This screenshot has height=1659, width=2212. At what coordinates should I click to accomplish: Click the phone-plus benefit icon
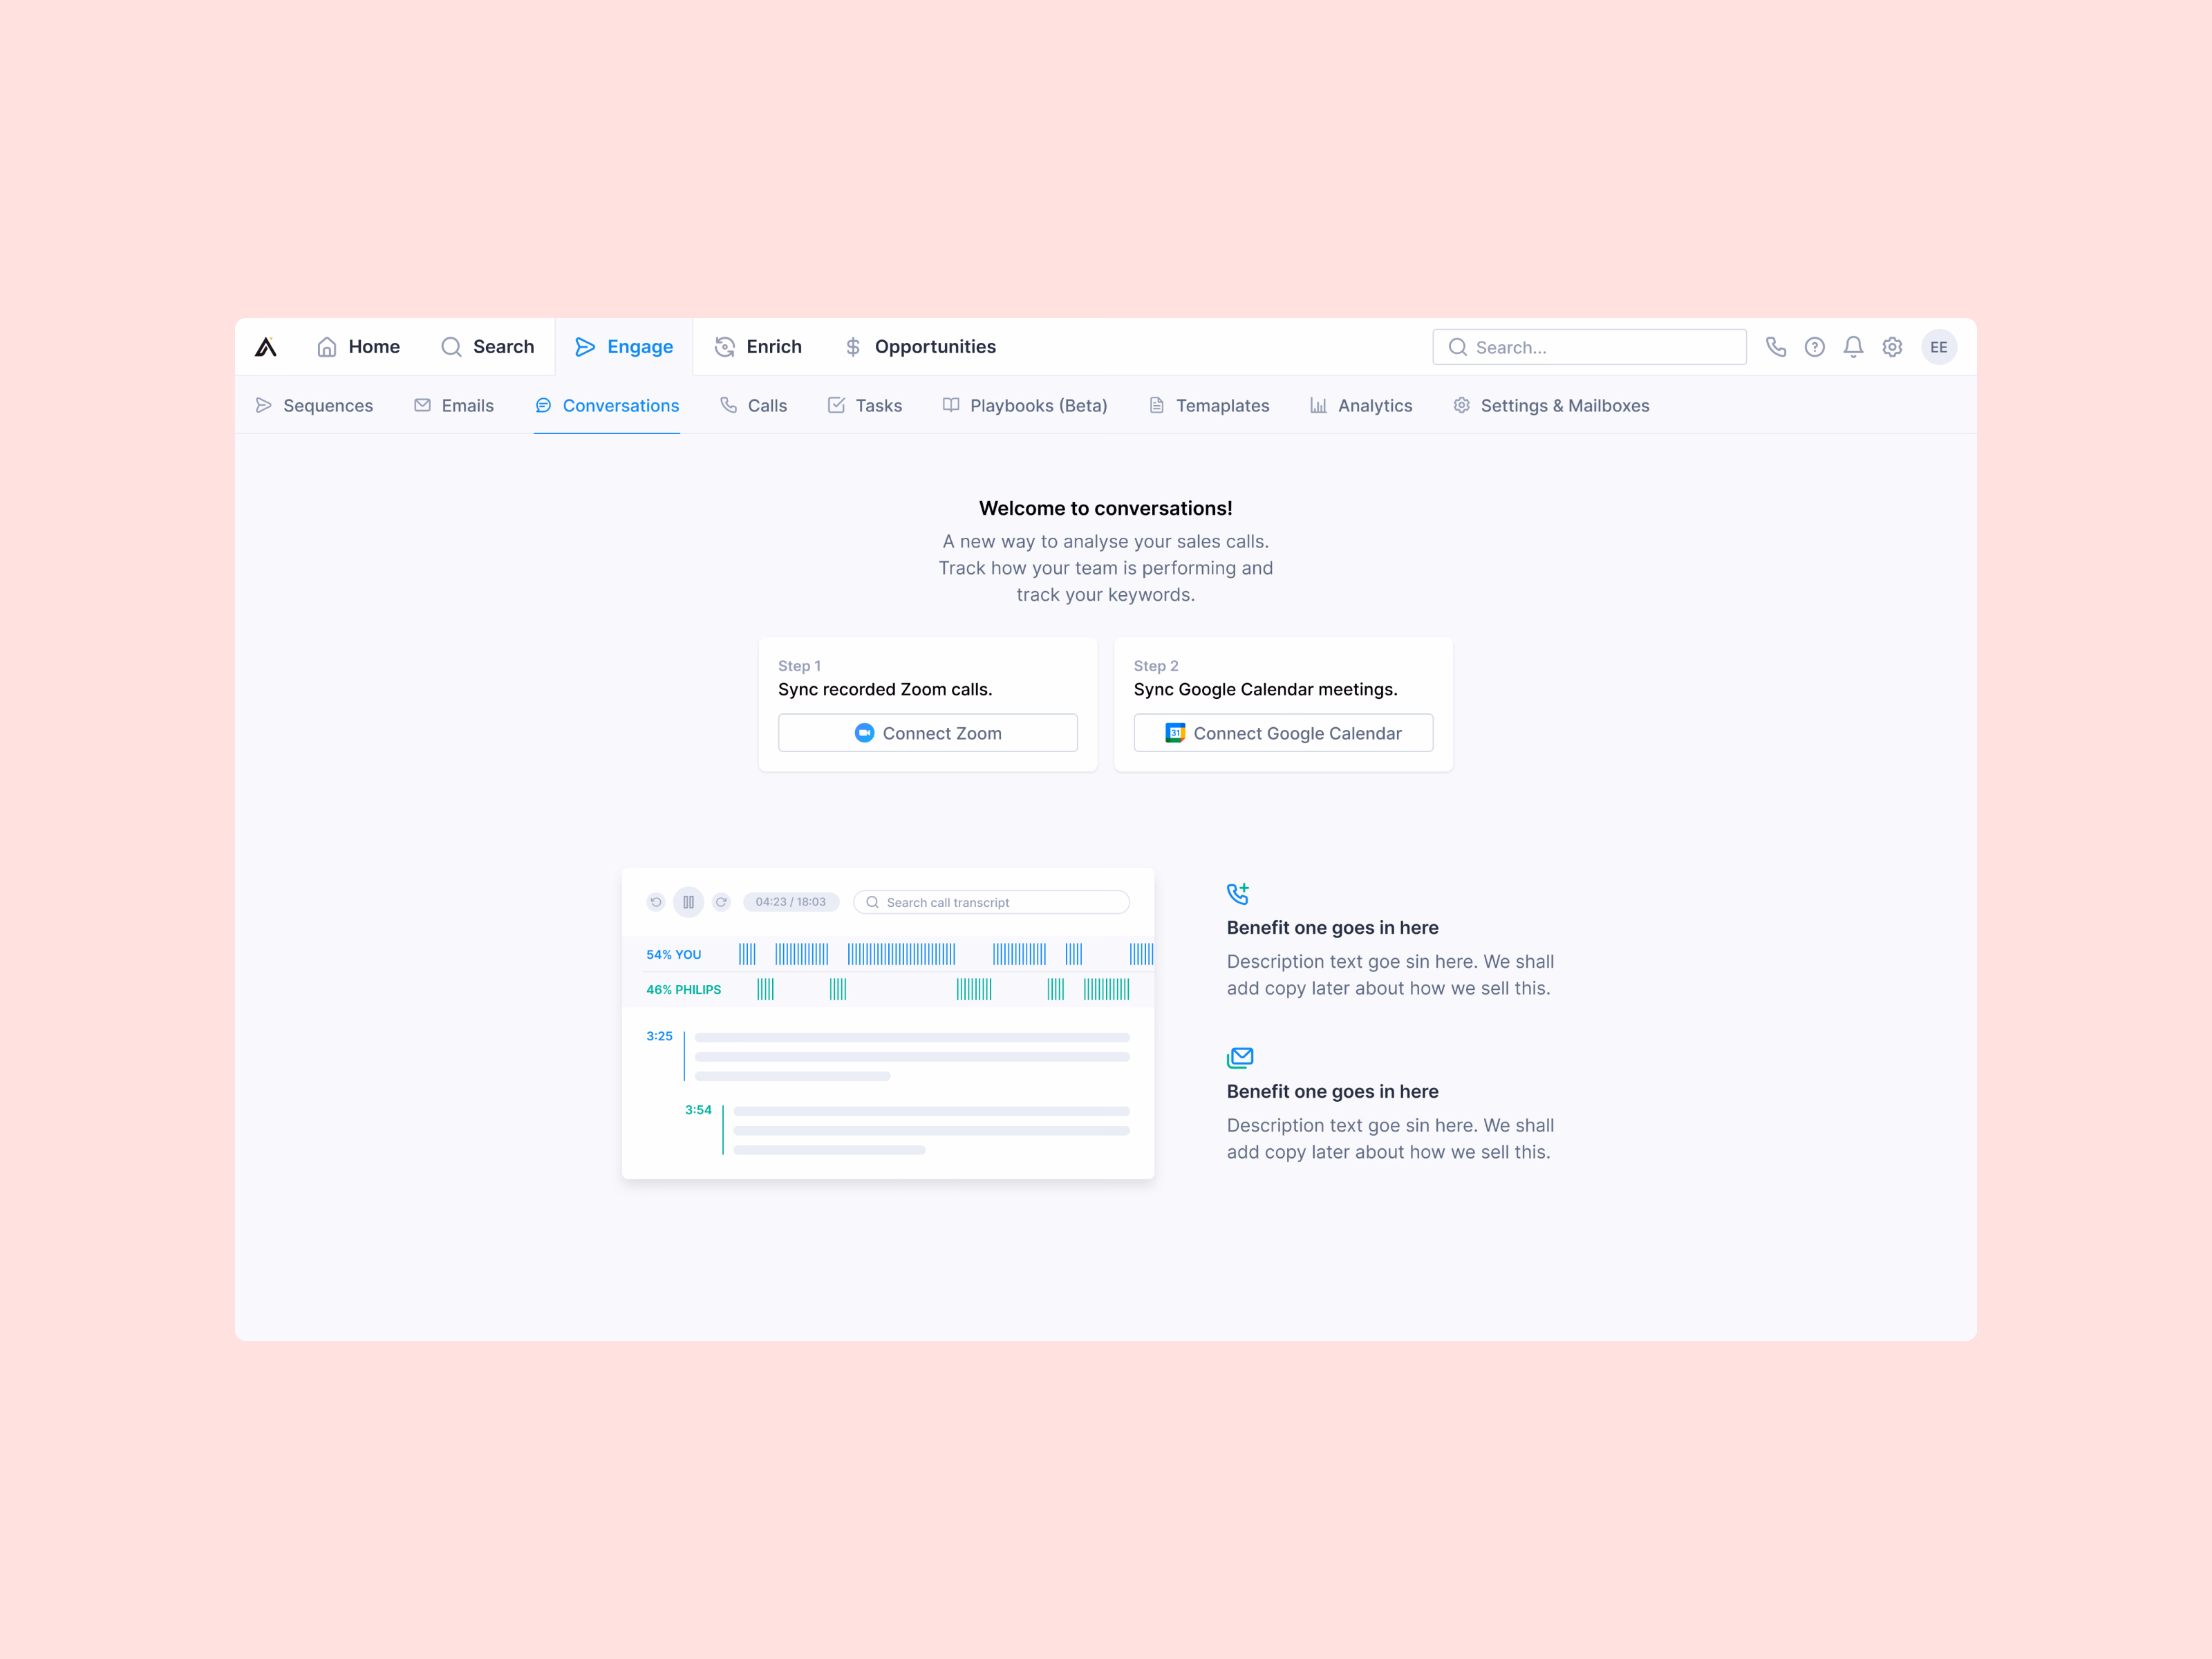tap(1238, 893)
